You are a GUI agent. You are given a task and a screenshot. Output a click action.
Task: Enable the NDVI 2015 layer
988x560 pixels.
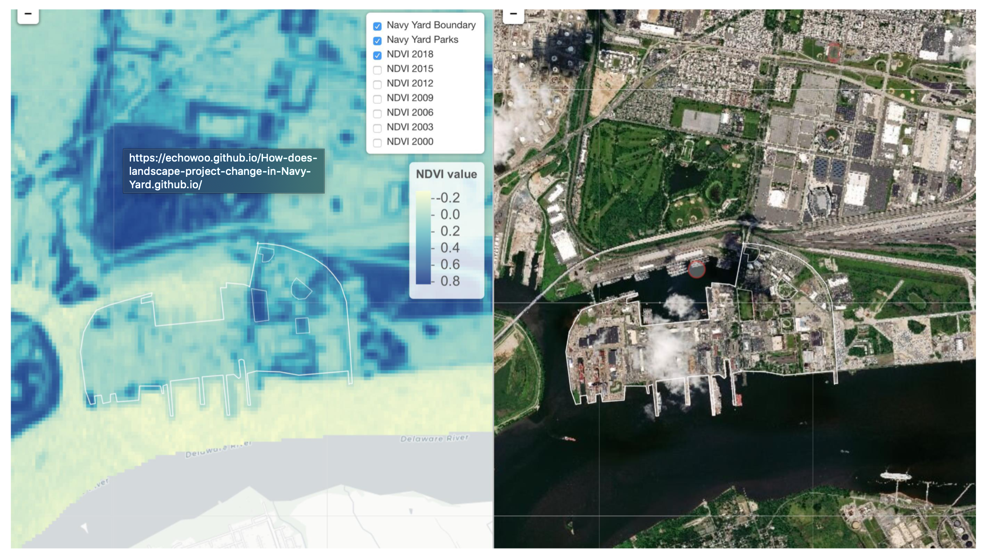[x=377, y=70]
